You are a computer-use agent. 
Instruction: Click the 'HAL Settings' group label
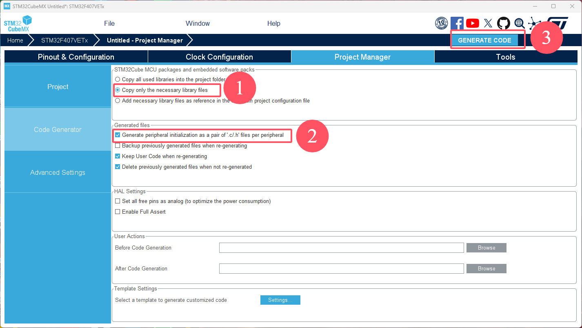point(130,191)
